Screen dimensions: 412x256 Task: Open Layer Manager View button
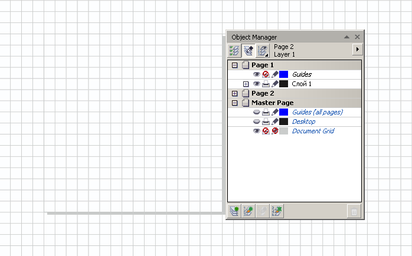pos(263,50)
